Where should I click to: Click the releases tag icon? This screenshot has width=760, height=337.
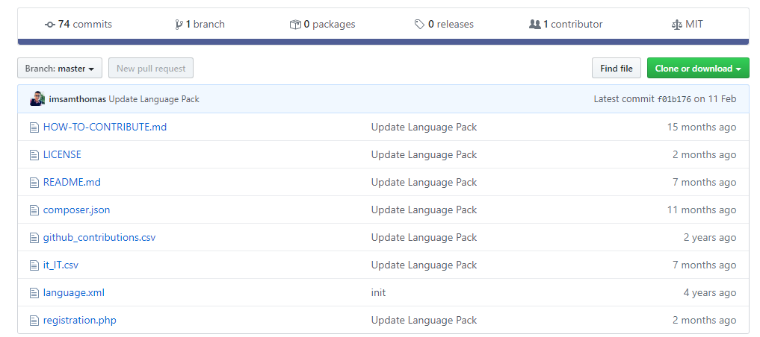click(420, 25)
